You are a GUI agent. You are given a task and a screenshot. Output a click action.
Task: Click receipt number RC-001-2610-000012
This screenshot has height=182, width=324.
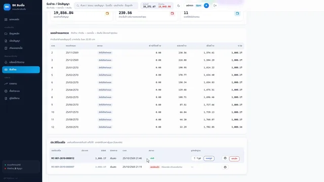[x=63, y=158]
